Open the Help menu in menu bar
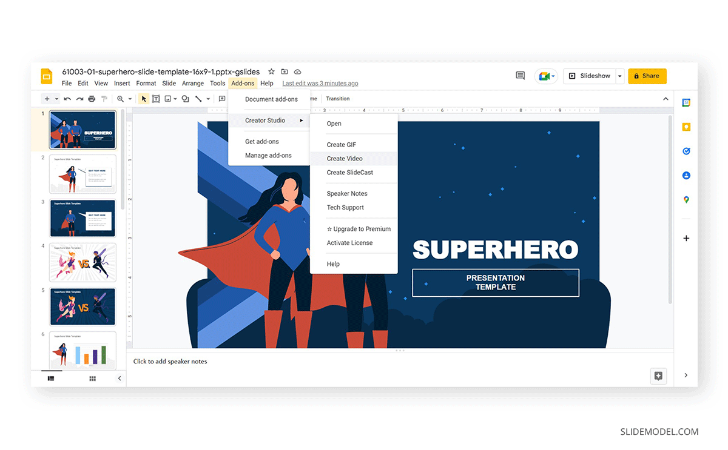Viewport: 728px width, 450px height. point(267,84)
